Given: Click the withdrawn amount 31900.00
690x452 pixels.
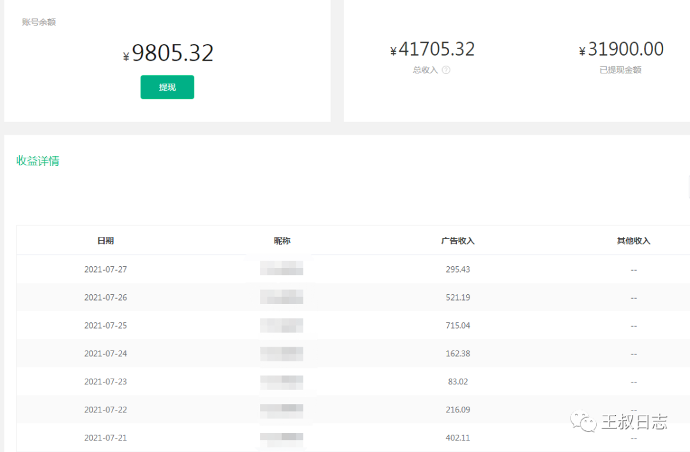Looking at the screenshot, I should (x=625, y=49).
